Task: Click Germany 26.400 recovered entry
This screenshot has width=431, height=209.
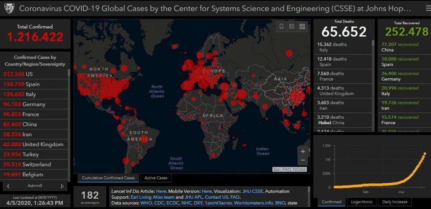Action: [404, 76]
